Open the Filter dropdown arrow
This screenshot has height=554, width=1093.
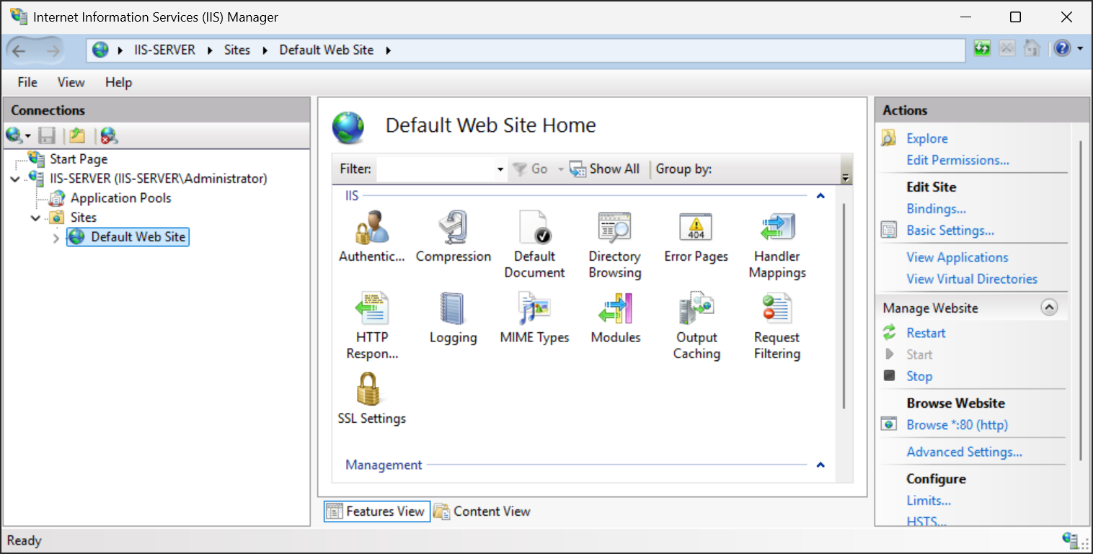(500, 169)
